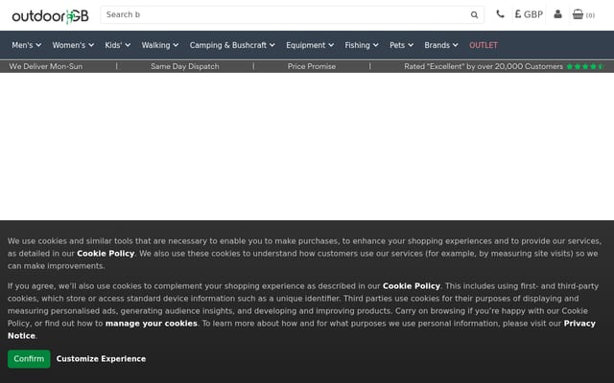Open the £ GBP currency selector

pyautogui.click(x=529, y=14)
